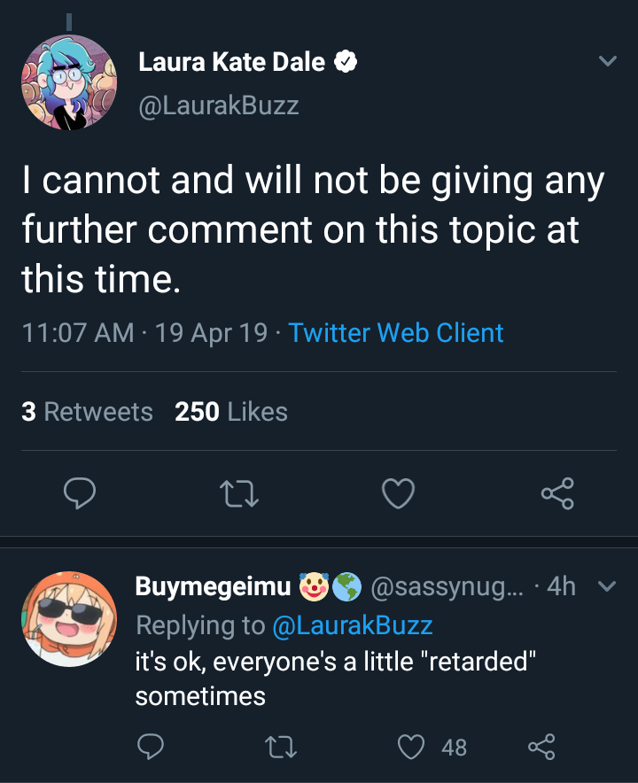Viewport: 638px width, 783px height.
Task: Open the Buymegeimu username
Action: (213, 585)
